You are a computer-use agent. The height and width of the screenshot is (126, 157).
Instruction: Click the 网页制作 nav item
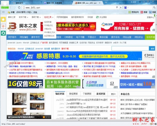(12, 37)
